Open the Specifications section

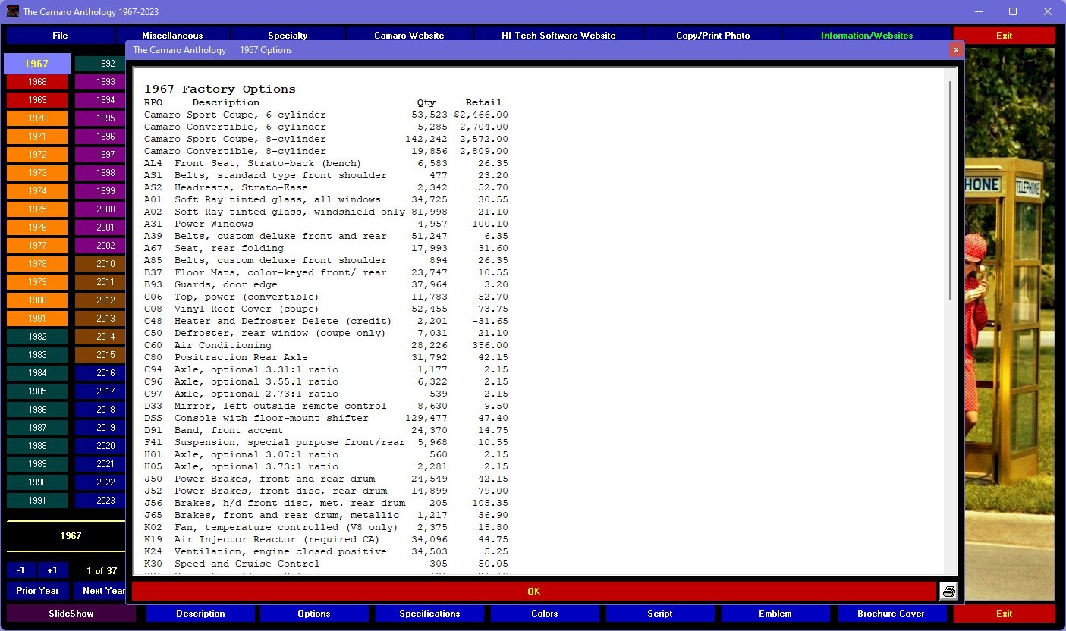click(429, 614)
